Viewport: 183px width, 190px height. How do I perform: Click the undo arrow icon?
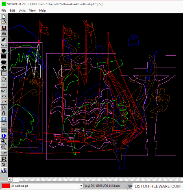pyautogui.click(x=4, y=96)
